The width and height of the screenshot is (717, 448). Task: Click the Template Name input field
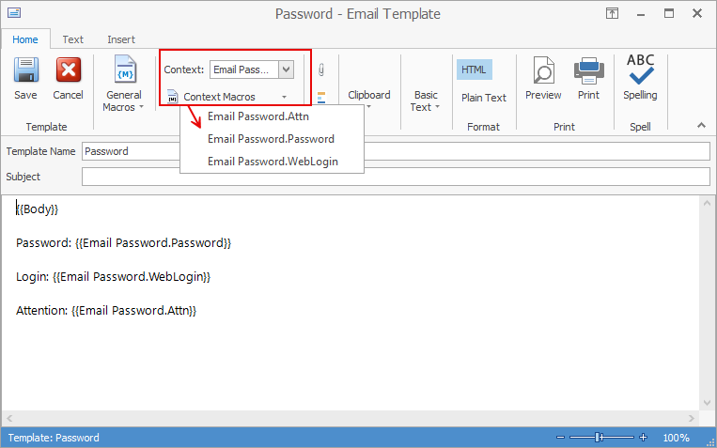click(396, 151)
